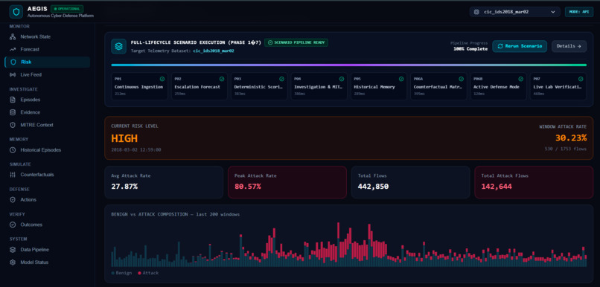Image resolution: width=600 pixels, height=287 pixels.
Task: Open the Outcomes verification page
Action: point(47,225)
